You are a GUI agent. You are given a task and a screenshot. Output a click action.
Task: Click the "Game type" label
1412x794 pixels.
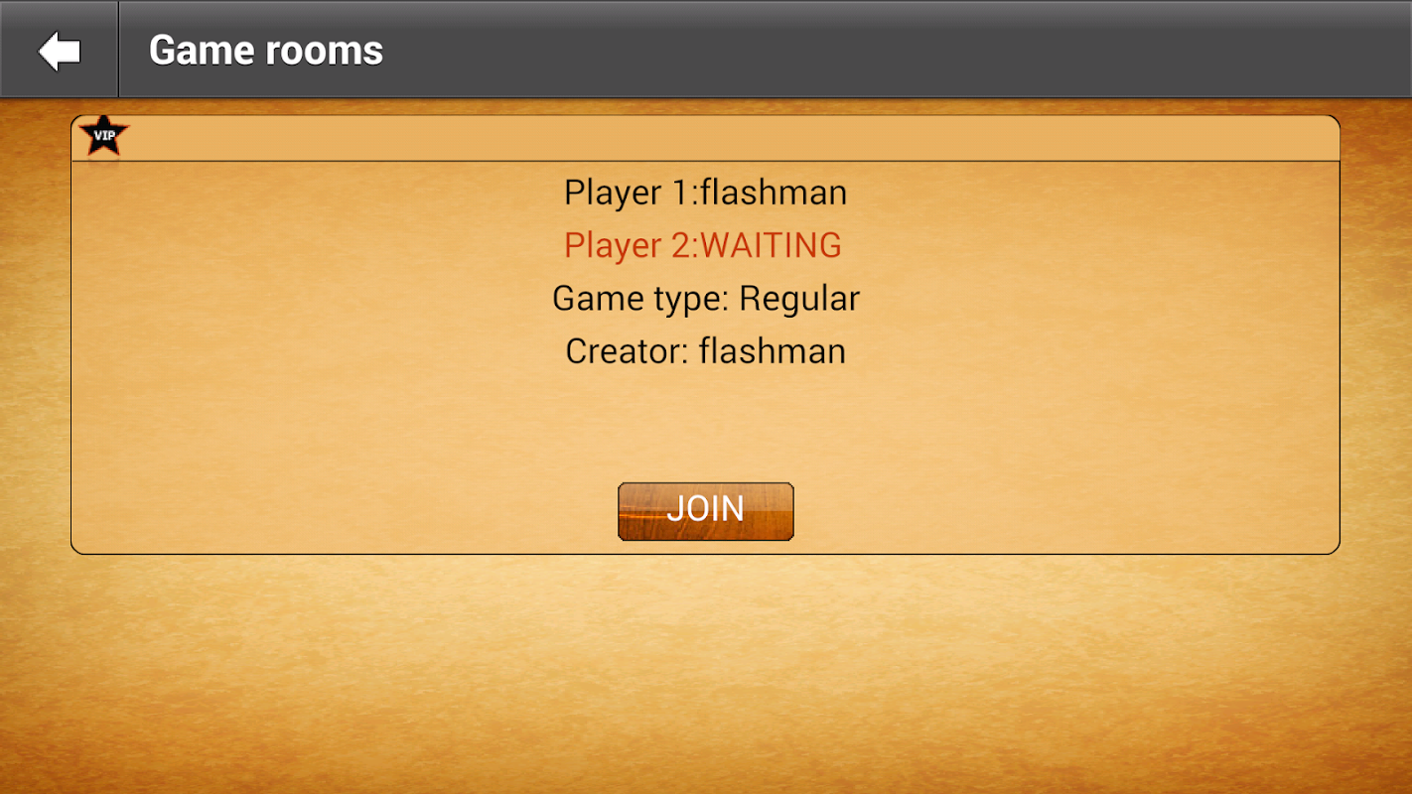tap(640, 298)
